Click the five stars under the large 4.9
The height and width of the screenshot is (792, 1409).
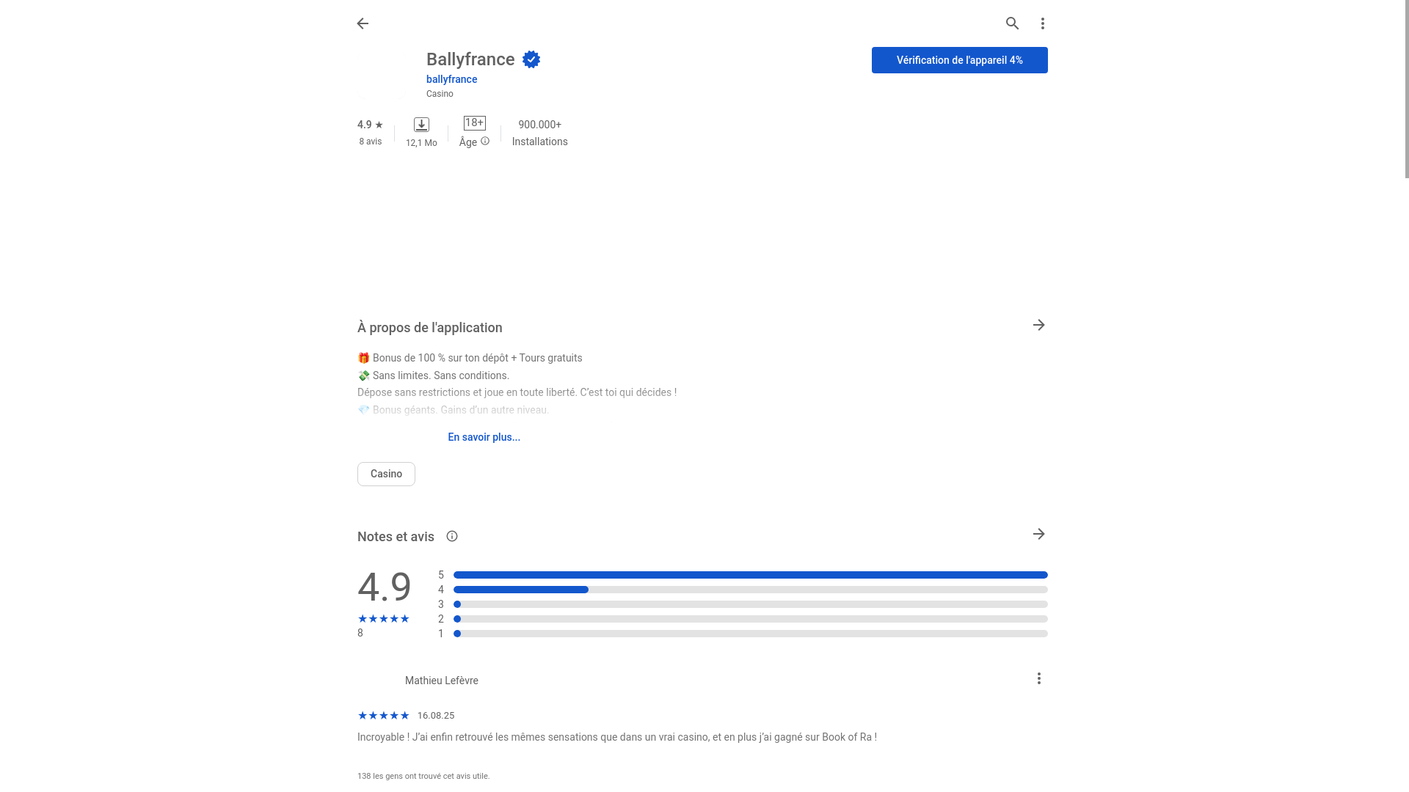coord(383,619)
